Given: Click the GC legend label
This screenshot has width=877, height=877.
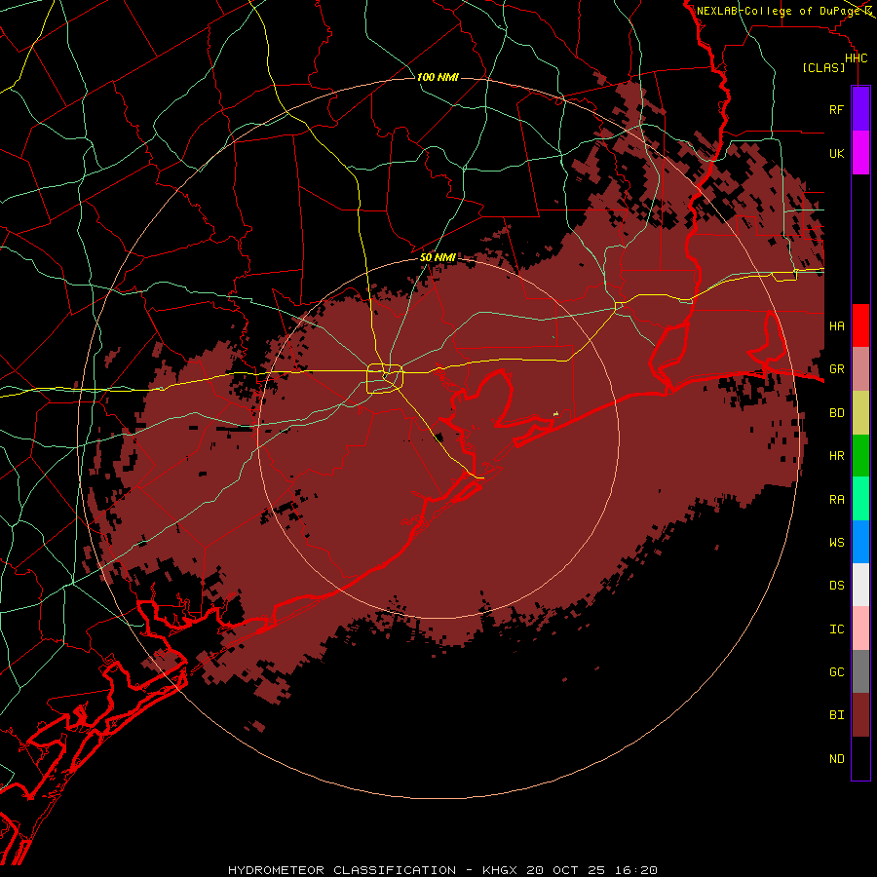Looking at the screenshot, I should (x=836, y=672).
